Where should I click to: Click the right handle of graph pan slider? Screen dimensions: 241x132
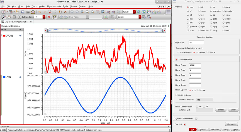(163, 30)
